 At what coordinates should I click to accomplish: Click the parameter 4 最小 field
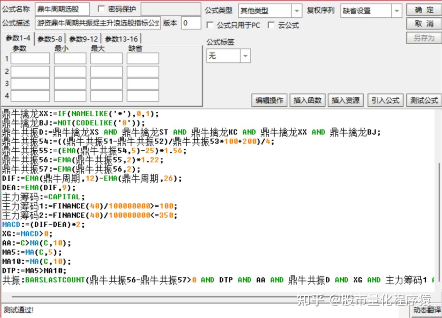[70, 96]
